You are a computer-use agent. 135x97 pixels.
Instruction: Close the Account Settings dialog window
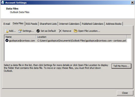[132, 3]
